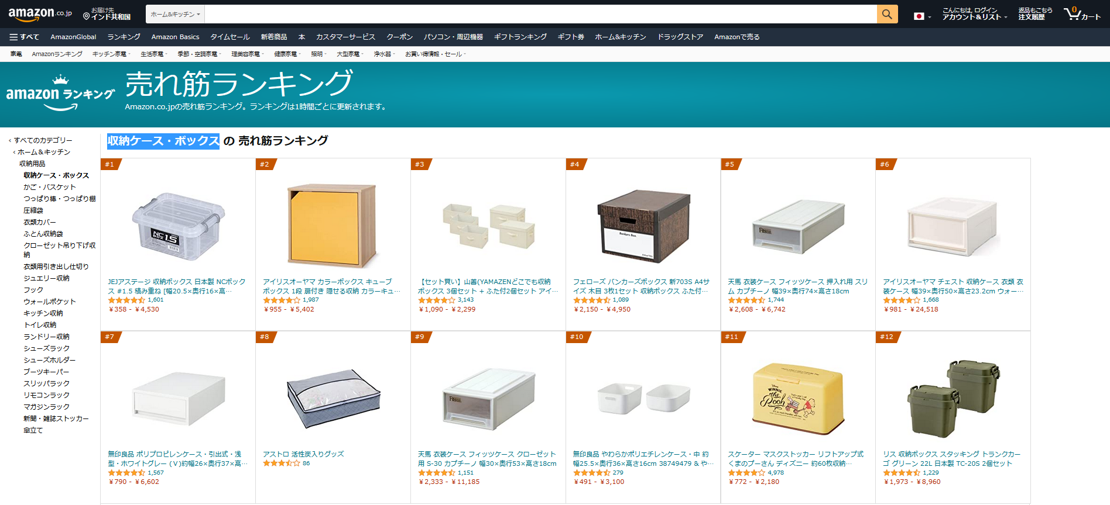This screenshot has height=505, width=1110.
Task: Click the delivery location pin インド共和国
Action: coord(107,14)
